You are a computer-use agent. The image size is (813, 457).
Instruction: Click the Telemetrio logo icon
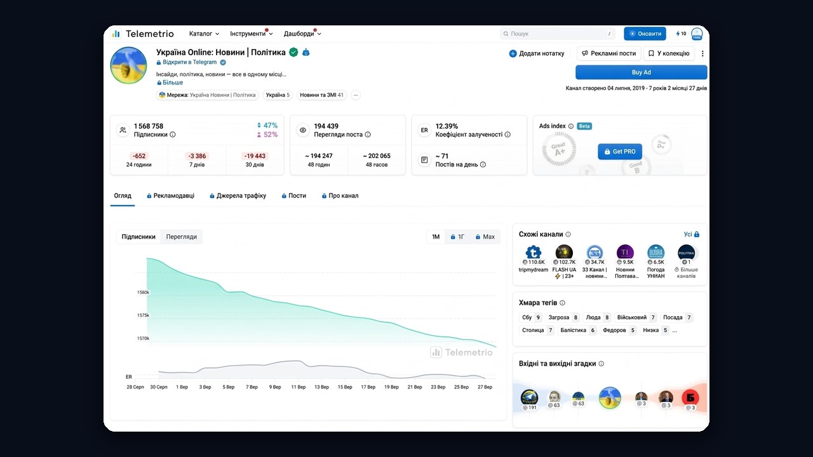pos(116,34)
